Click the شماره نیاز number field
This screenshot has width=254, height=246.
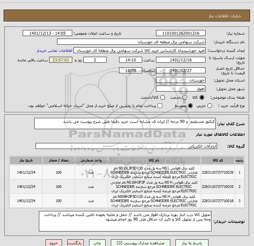pyautogui.click(x=180, y=33)
